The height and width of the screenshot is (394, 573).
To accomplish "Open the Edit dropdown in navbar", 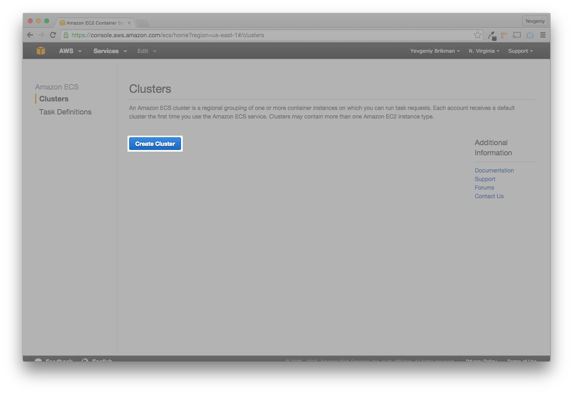I will coord(147,51).
